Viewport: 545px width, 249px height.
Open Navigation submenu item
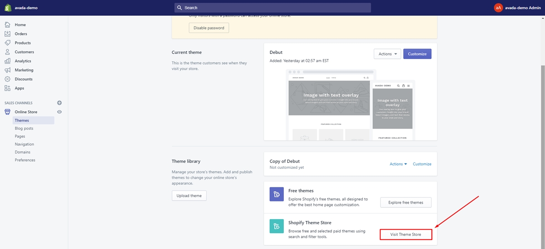[x=25, y=144]
